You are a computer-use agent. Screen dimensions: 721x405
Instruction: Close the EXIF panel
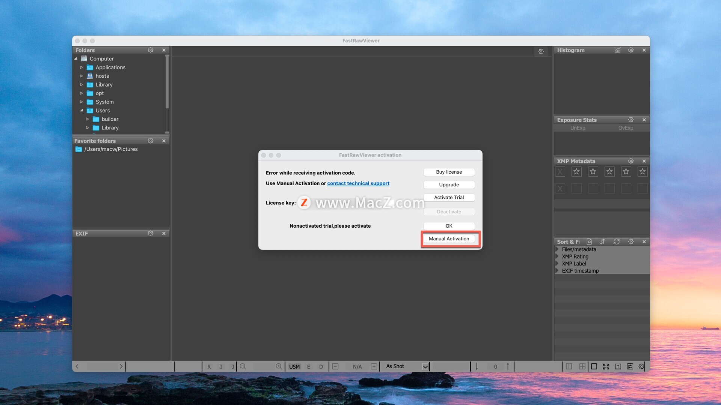164,233
